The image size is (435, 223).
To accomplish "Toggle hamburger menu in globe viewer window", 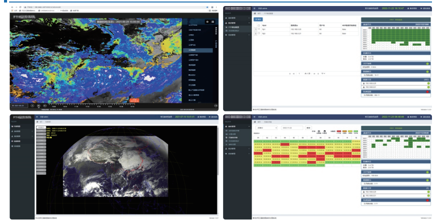I will [x=37, y=117].
